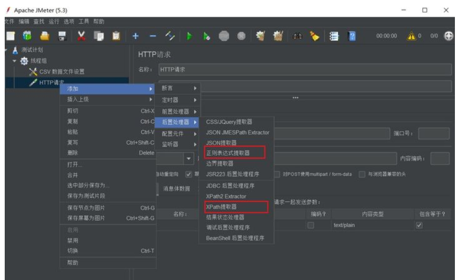This screenshot has width=457, height=280.
Task: Click the Save toolbar icon
Action: (62, 36)
